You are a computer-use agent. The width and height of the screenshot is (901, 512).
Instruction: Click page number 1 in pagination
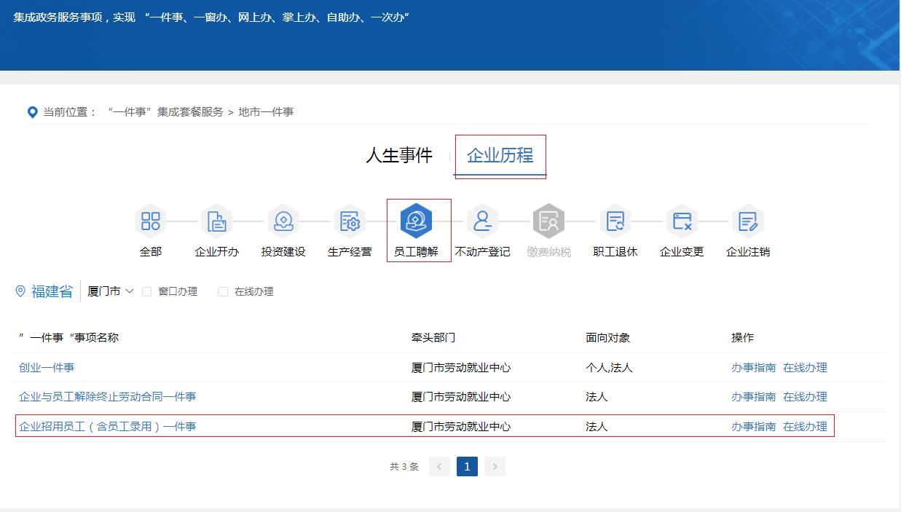pyautogui.click(x=467, y=467)
